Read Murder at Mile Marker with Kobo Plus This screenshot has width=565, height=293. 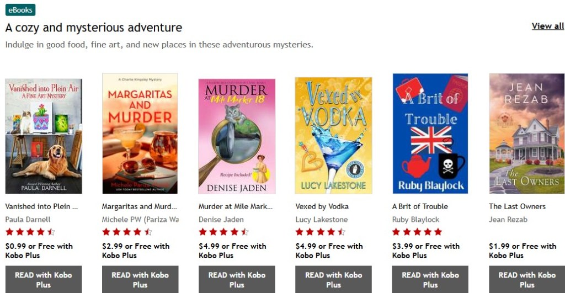tap(237, 279)
